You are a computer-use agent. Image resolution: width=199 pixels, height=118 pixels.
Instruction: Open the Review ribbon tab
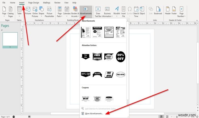tap(57, 3)
